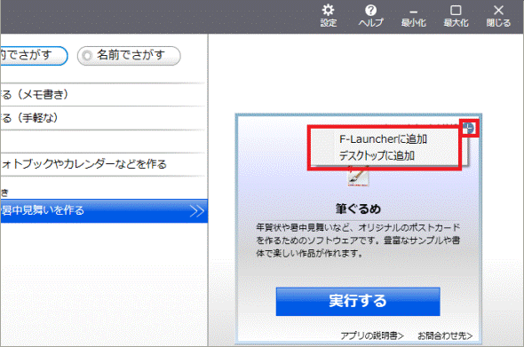Open settings via the 設定 gear icon

pos(329,15)
